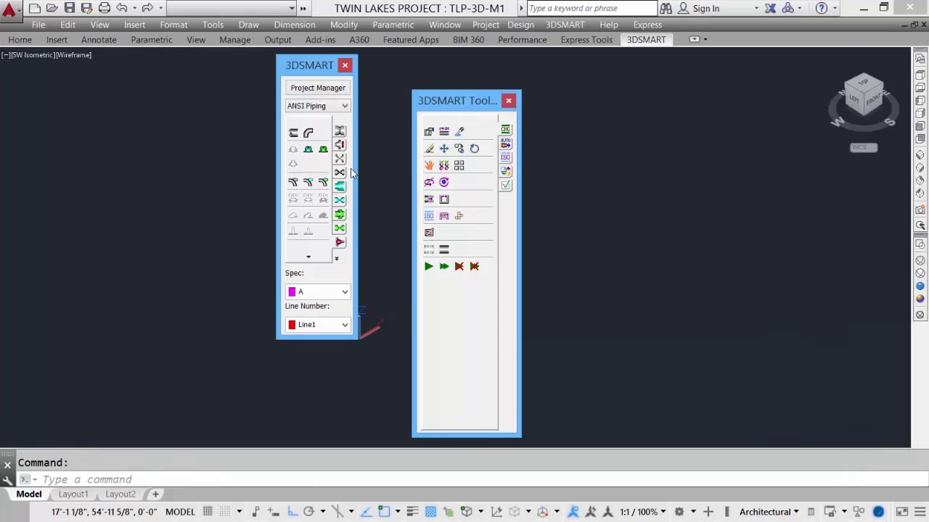Click the Undo arrow in quick access toolbar
Viewport: 929px width, 522px height.
point(122,8)
